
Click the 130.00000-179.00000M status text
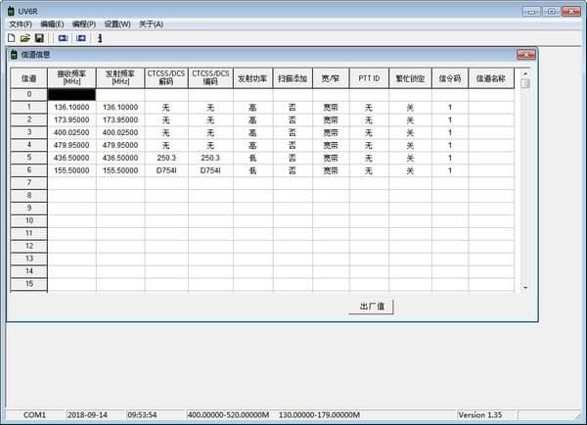coord(319,415)
